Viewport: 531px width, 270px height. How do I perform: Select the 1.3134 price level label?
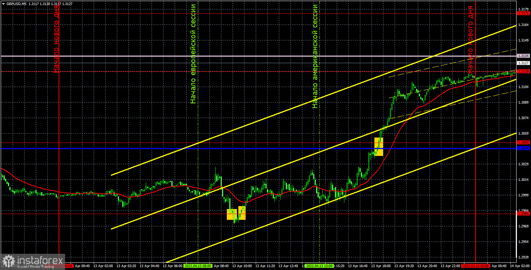coord(523,56)
